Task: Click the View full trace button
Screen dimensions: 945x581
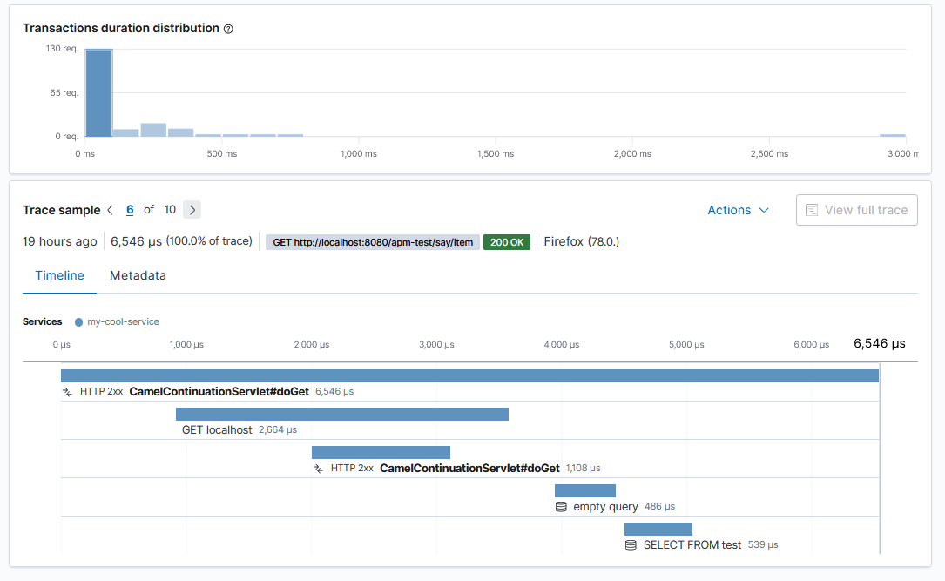Action: 857,210
